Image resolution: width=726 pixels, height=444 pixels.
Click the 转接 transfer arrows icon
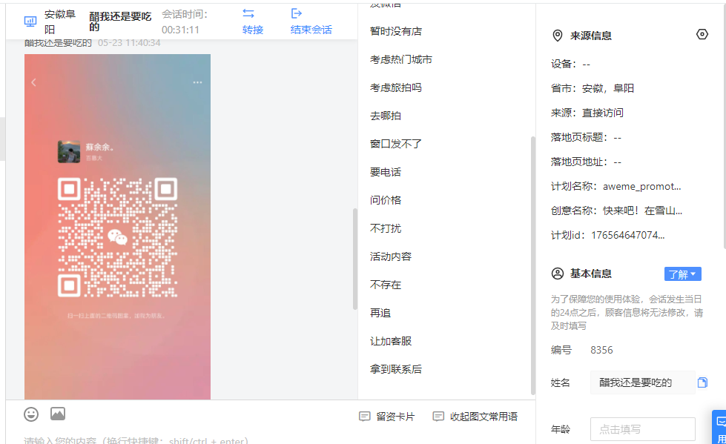point(248,13)
